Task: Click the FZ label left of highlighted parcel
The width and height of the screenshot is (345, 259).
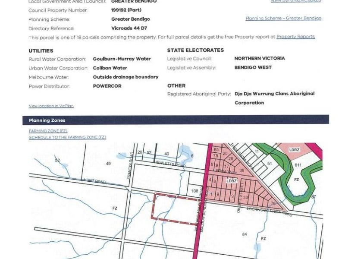Action: point(115,208)
